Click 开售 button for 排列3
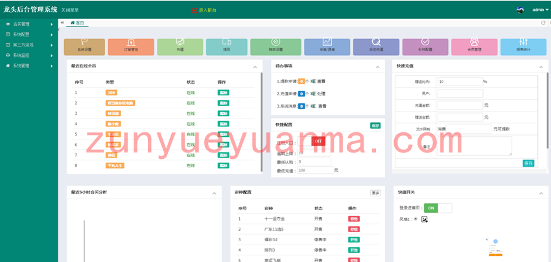 pyautogui.click(x=354, y=250)
